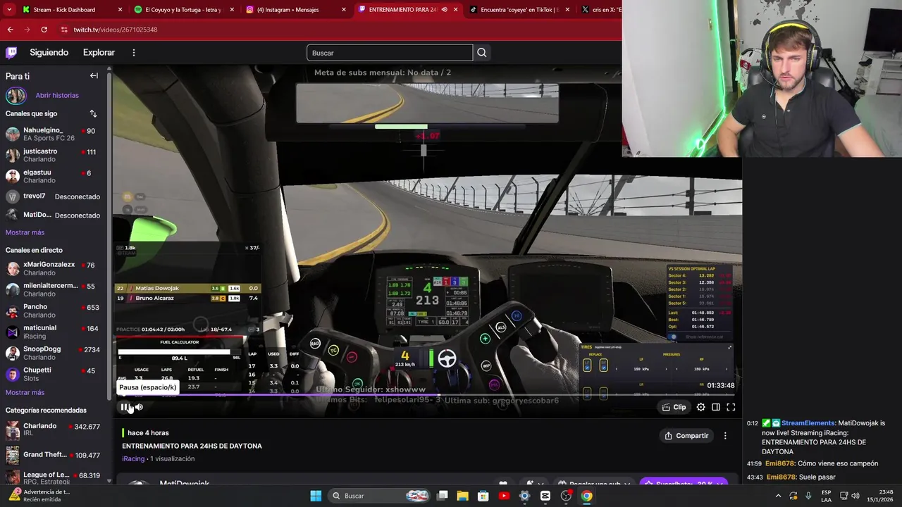Reload the Twitch page
Viewport: 902px width, 507px height.
coord(44,30)
